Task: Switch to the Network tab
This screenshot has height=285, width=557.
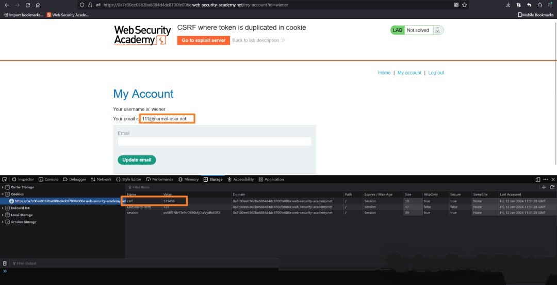Action: click(x=101, y=180)
